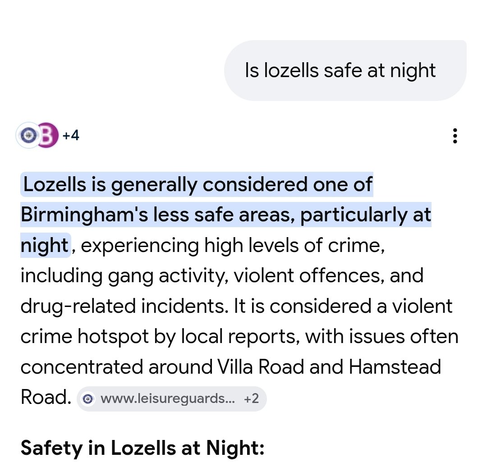487x467 pixels.
Task: Click the grey citation pill background
Action: click(173, 398)
